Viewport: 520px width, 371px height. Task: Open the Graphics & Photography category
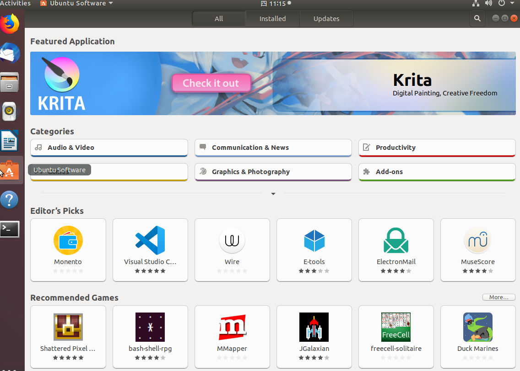[x=273, y=172]
